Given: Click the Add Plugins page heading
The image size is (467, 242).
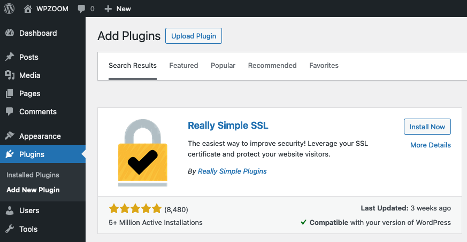Looking at the screenshot, I should click(x=129, y=36).
